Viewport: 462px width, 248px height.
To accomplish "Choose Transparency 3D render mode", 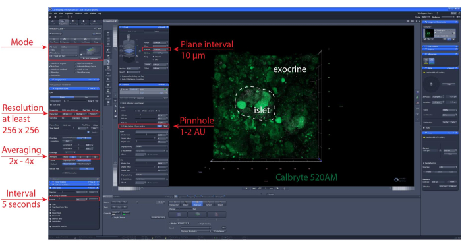I will 174,203.
